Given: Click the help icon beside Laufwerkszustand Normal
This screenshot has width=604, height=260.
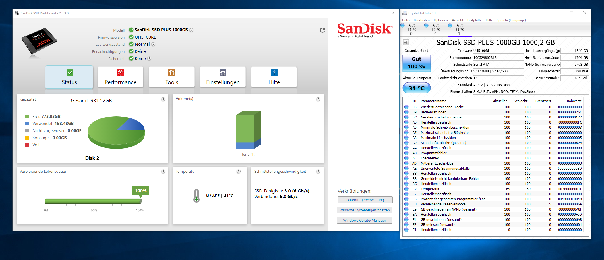Looking at the screenshot, I should tap(153, 44).
